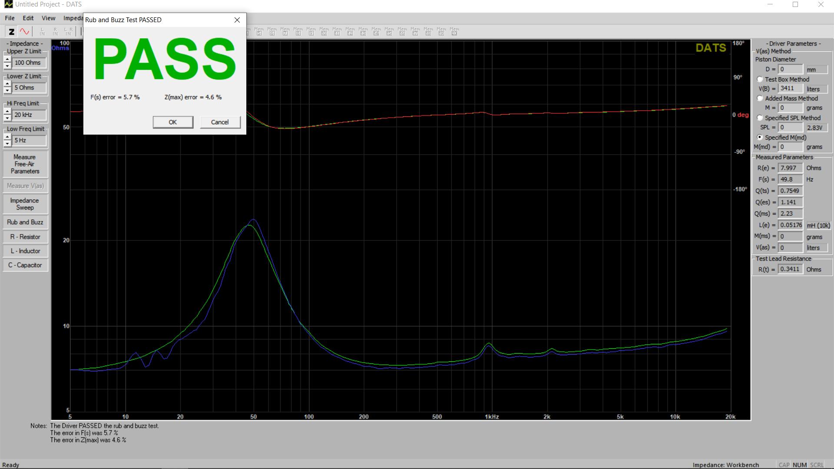Click the Impedance Sweep button

25,204
